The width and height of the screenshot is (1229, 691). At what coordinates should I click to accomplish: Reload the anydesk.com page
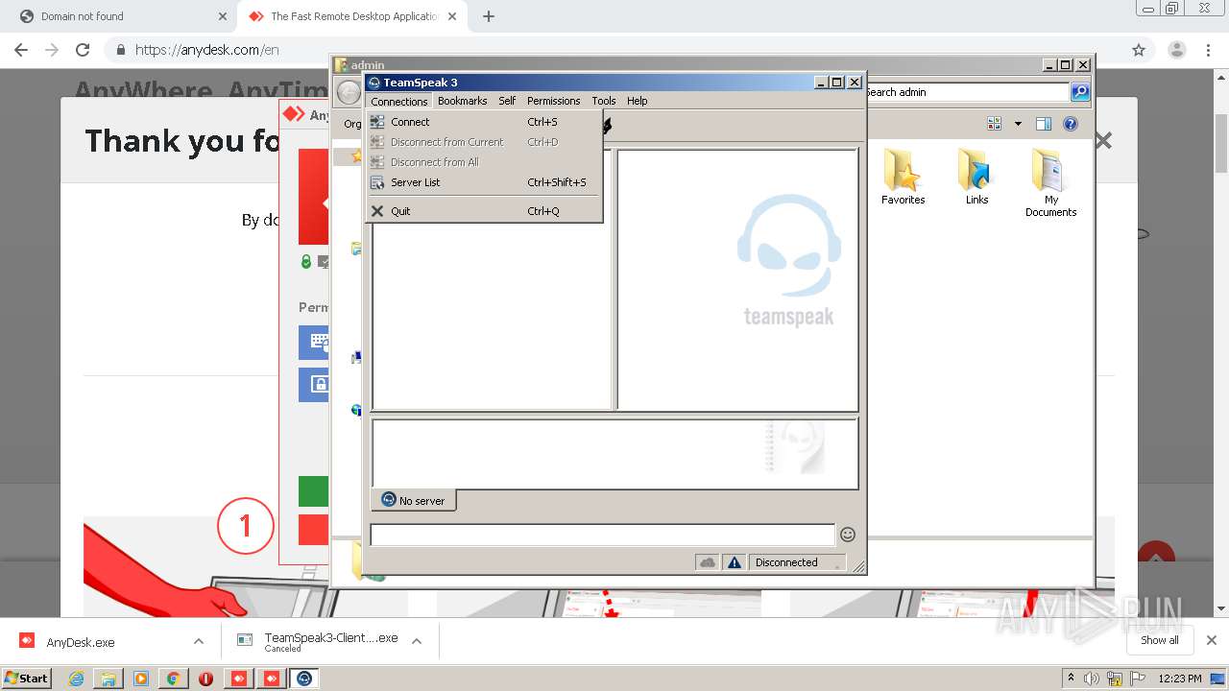tap(83, 50)
